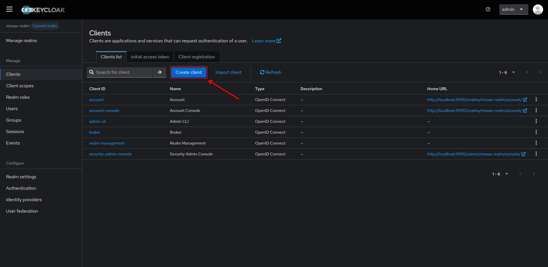Open the hamburger navigation menu
This screenshot has width=548, height=267.
pyautogui.click(x=9, y=9)
